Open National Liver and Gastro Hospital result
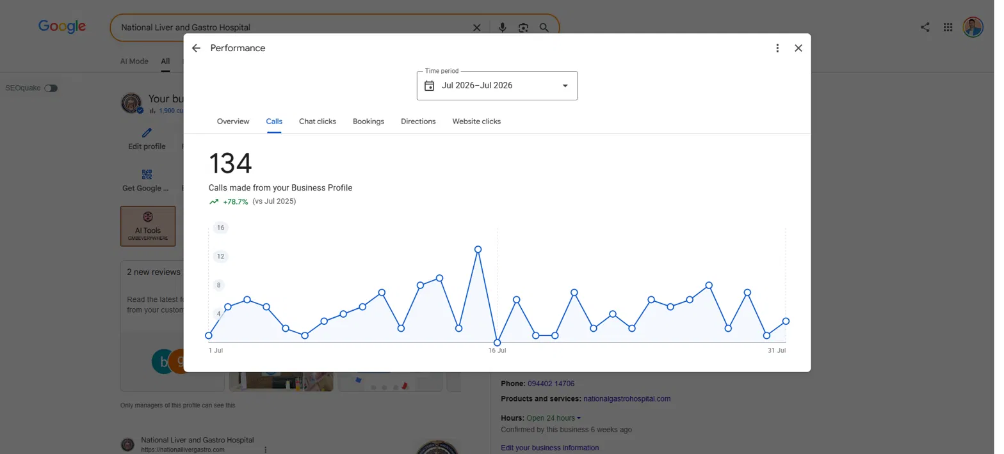Screen dimensions: 1004x454 coord(197,440)
